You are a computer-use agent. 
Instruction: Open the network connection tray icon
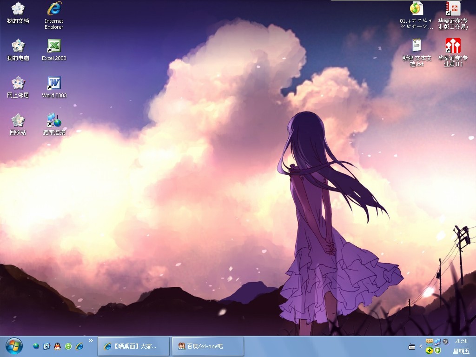[437, 342]
